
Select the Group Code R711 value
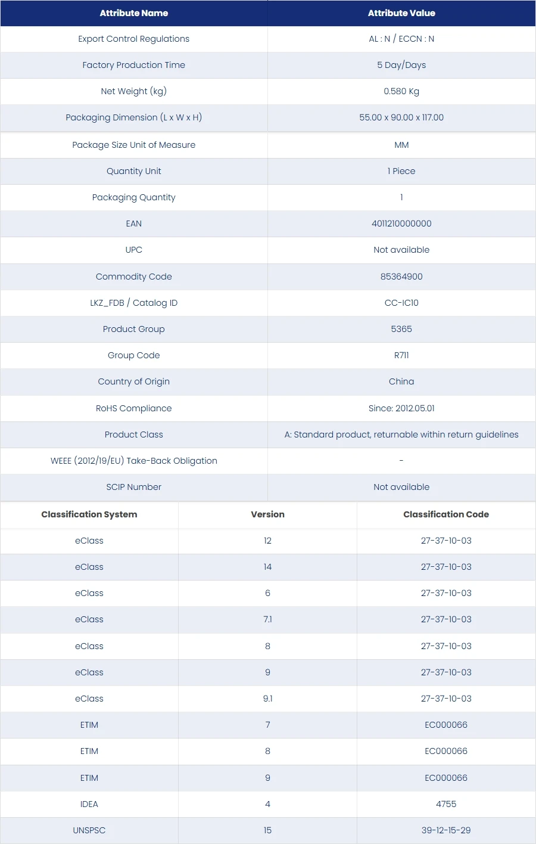coord(401,355)
